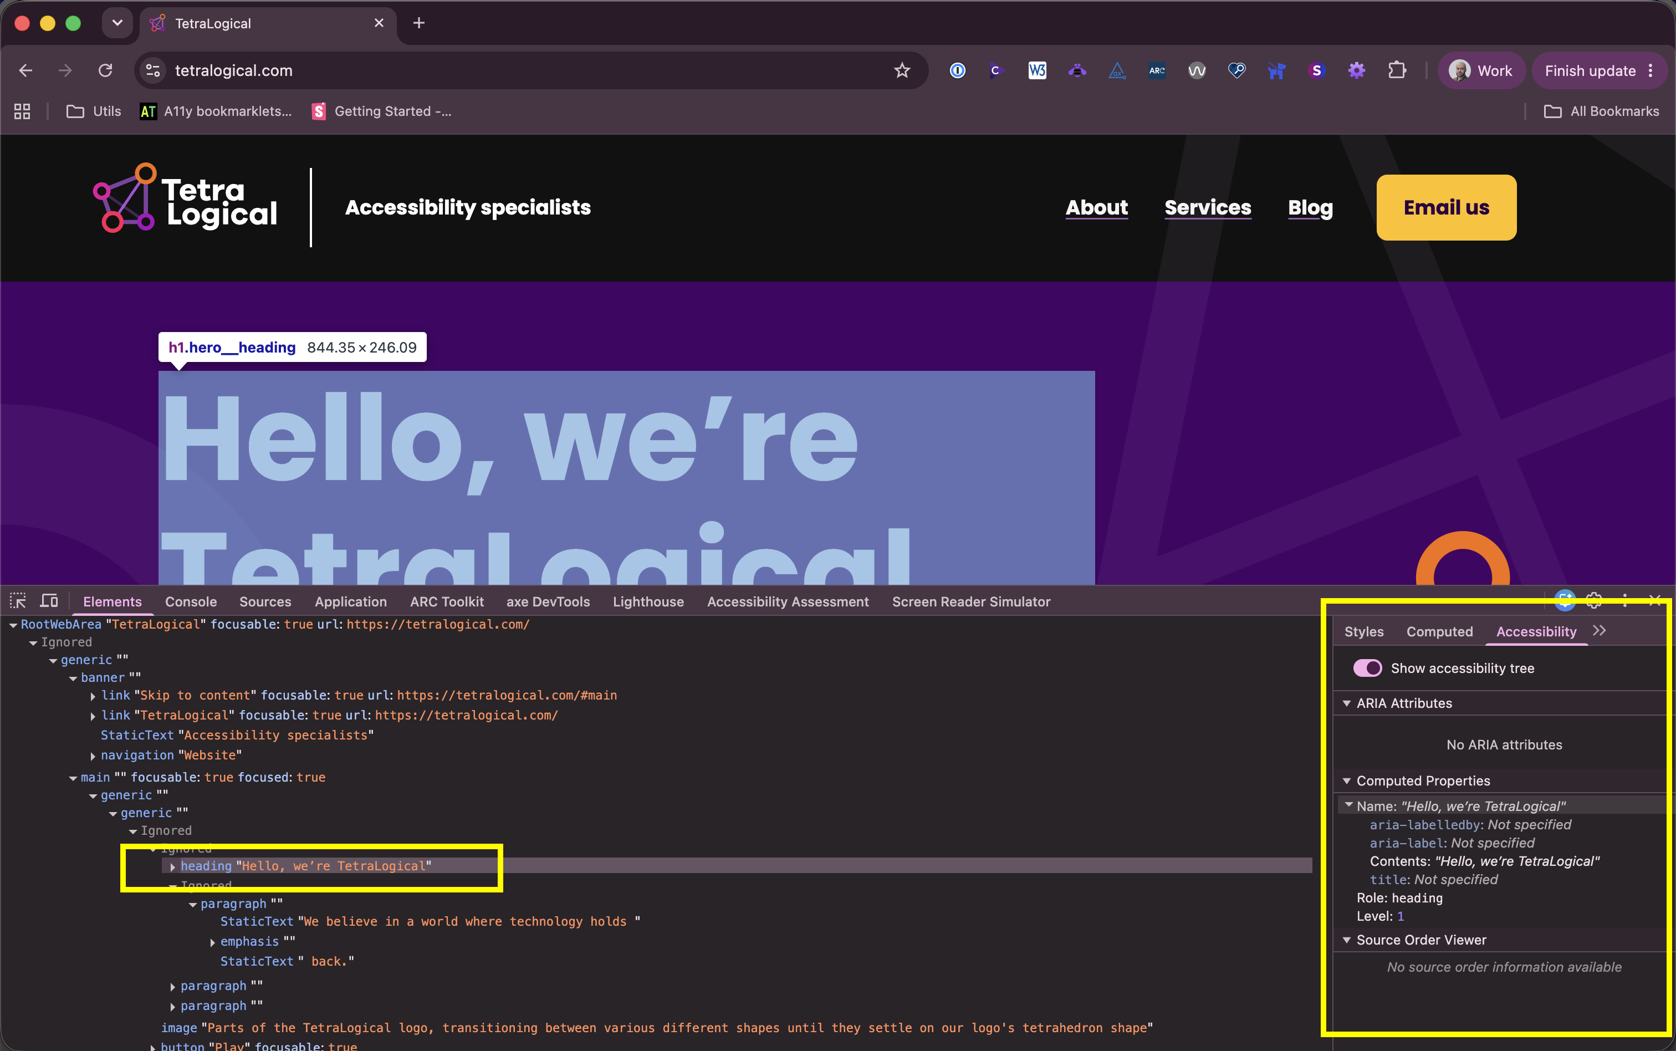
Task: Toggle the DevTools device toolbar
Action: 49,601
